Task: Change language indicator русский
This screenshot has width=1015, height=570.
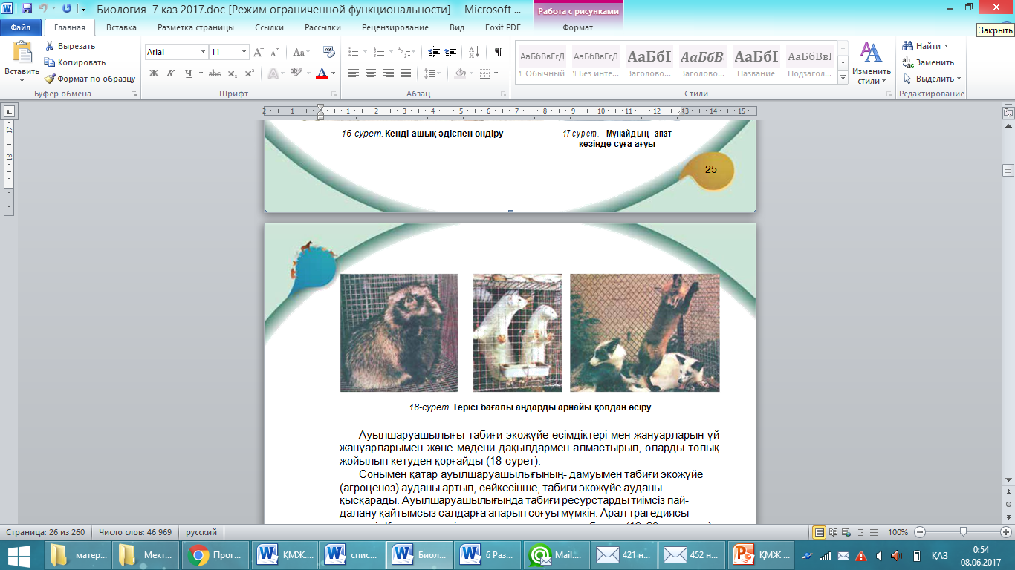Action: click(x=201, y=532)
